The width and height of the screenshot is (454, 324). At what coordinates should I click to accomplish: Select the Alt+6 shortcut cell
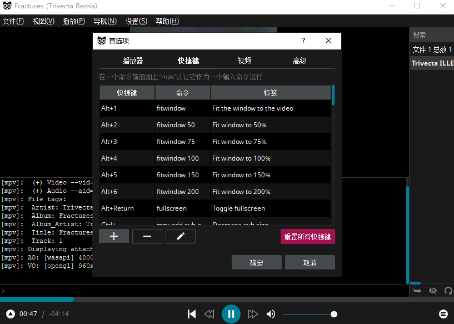pyautogui.click(x=127, y=191)
